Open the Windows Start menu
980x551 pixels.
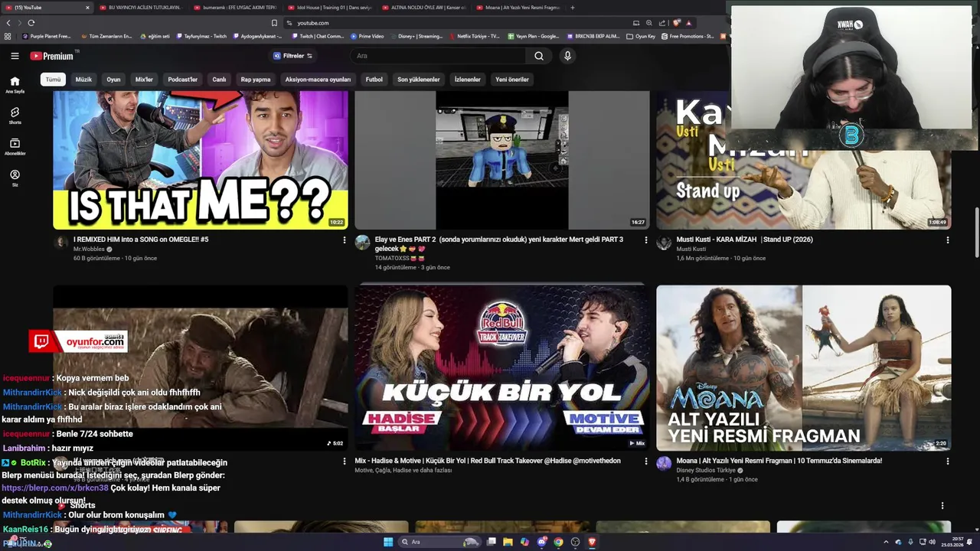(388, 543)
